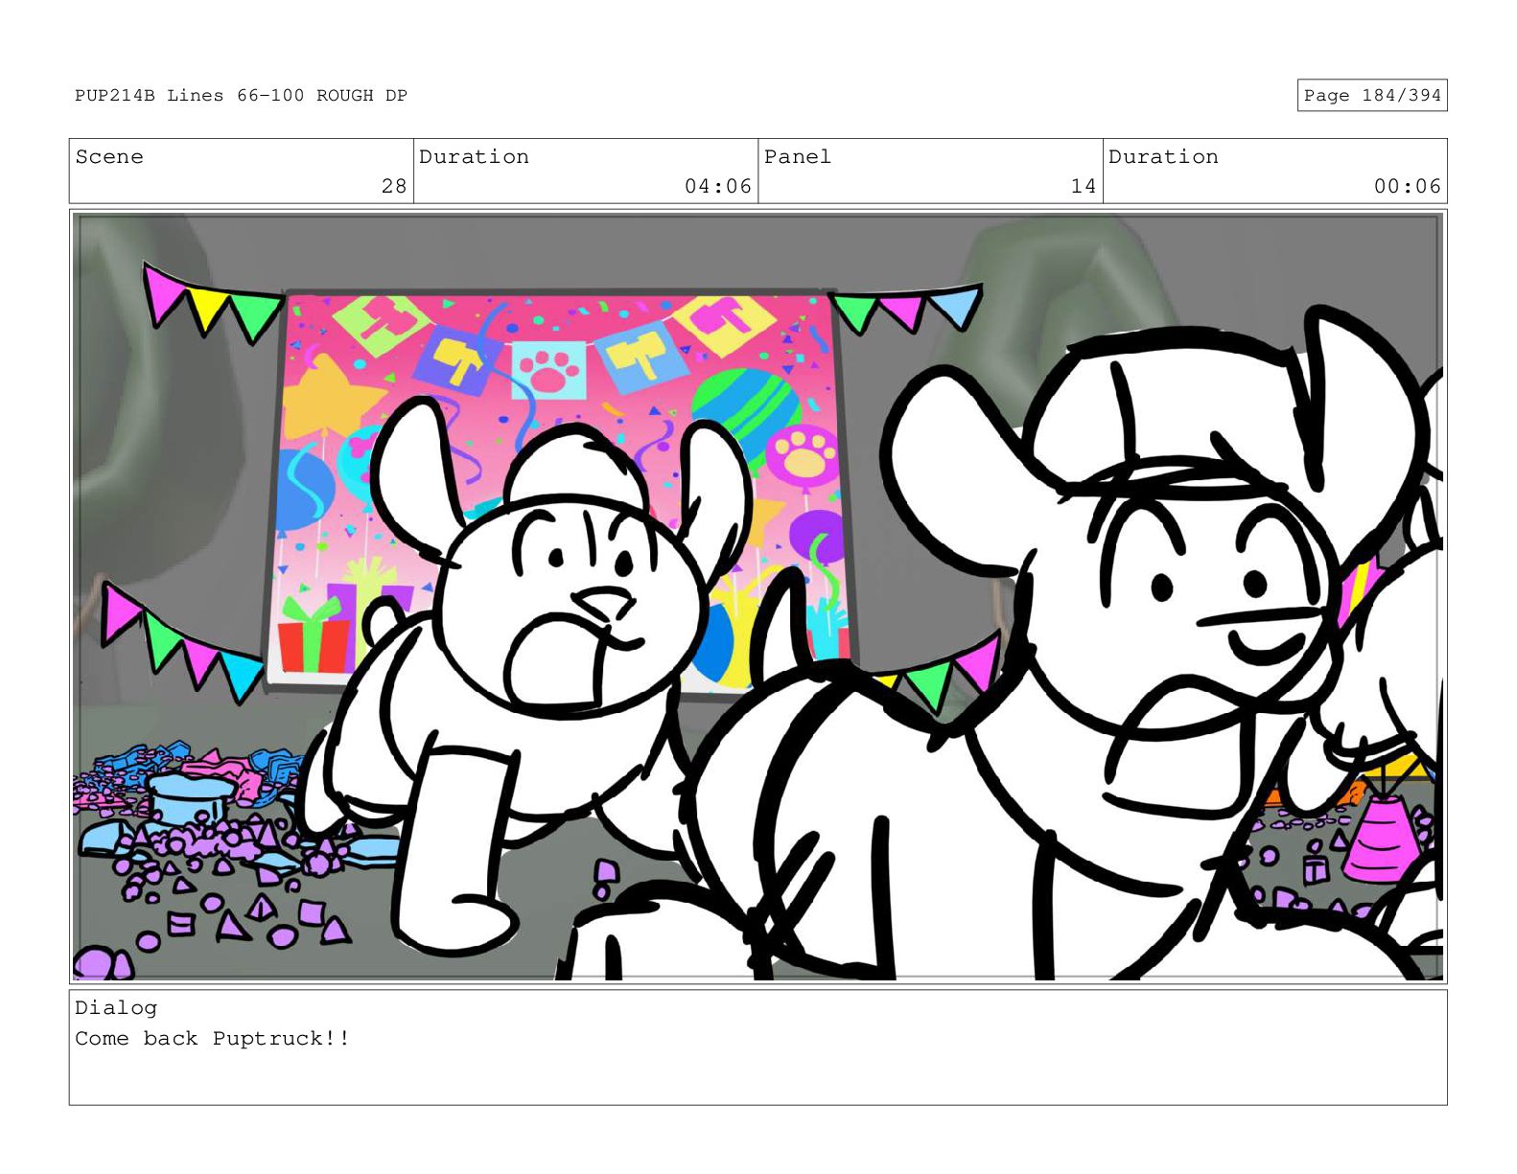Click the panel duration value '00:06'
This screenshot has width=1517, height=1174.
(x=1408, y=186)
